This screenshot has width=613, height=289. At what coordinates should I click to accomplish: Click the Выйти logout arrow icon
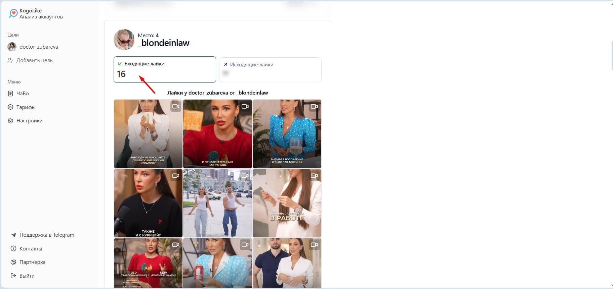[13, 276]
